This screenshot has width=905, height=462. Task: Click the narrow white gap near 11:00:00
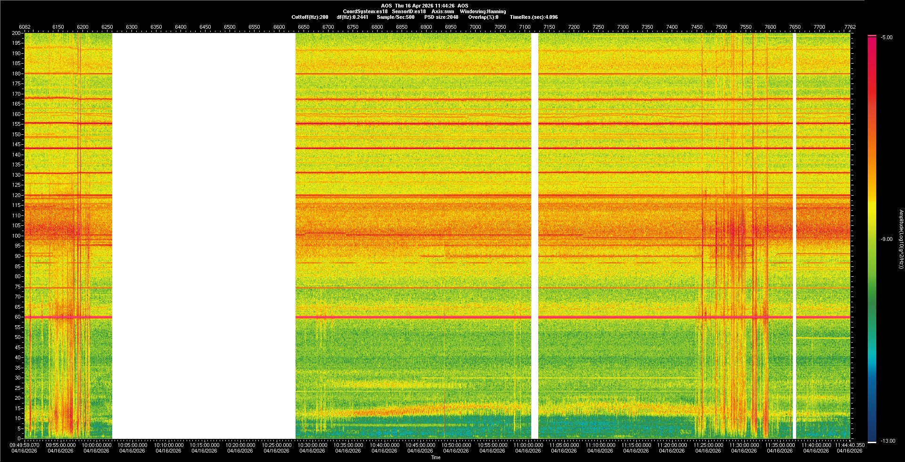point(535,236)
